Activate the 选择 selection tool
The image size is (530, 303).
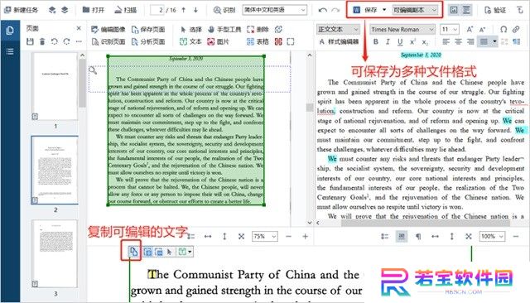(191, 30)
